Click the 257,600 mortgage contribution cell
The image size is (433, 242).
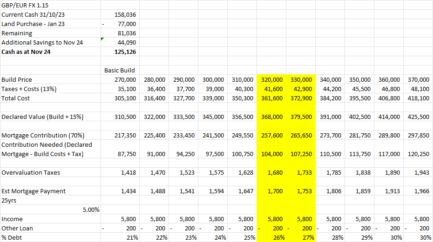pos(271,135)
